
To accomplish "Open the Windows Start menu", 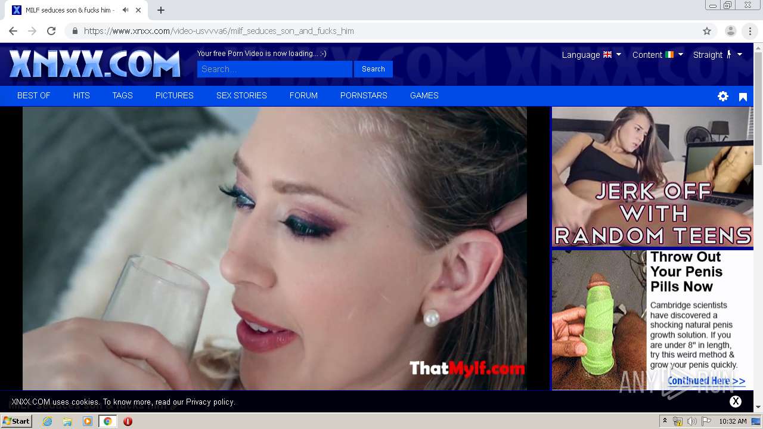I will click(x=17, y=421).
